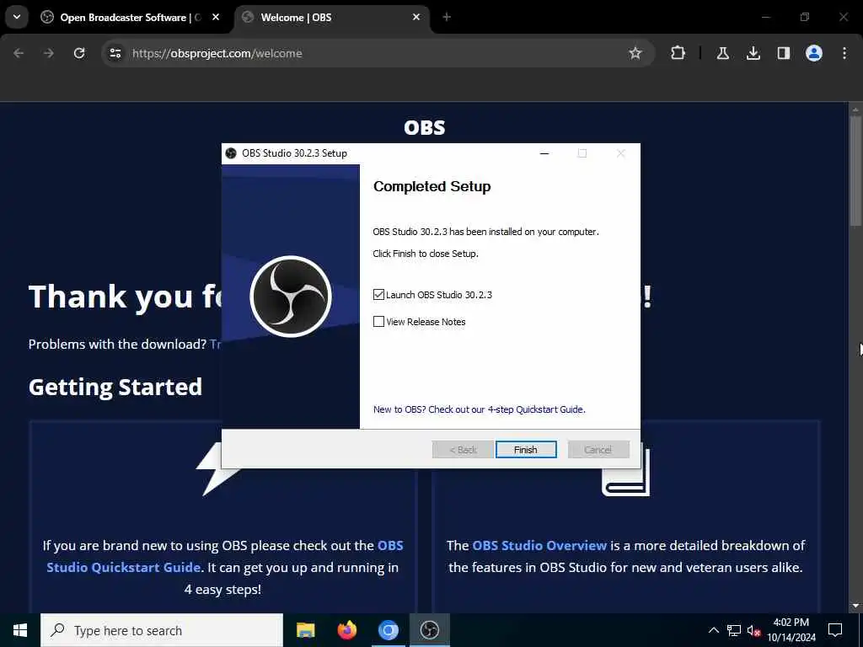Open a new browser tab
863x647 pixels.
447,18
